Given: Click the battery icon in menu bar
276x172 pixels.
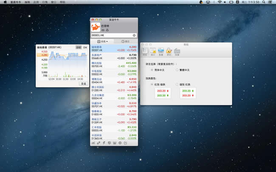Looking at the screenshot, I should click(x=231, y=2).
